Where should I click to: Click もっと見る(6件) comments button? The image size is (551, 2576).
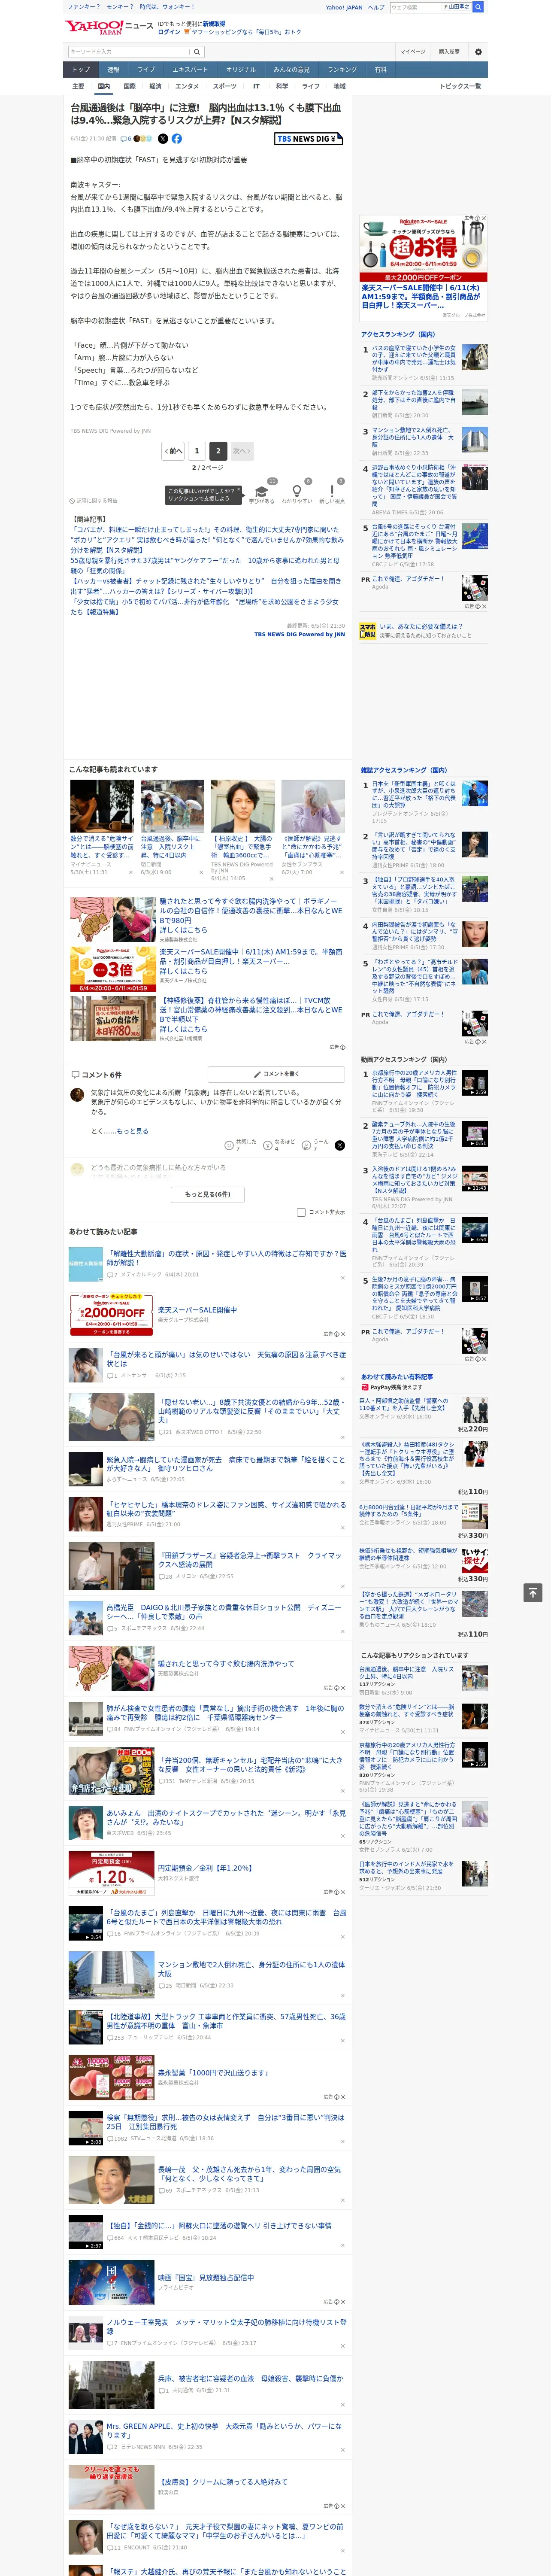[x=208, y=1194]
